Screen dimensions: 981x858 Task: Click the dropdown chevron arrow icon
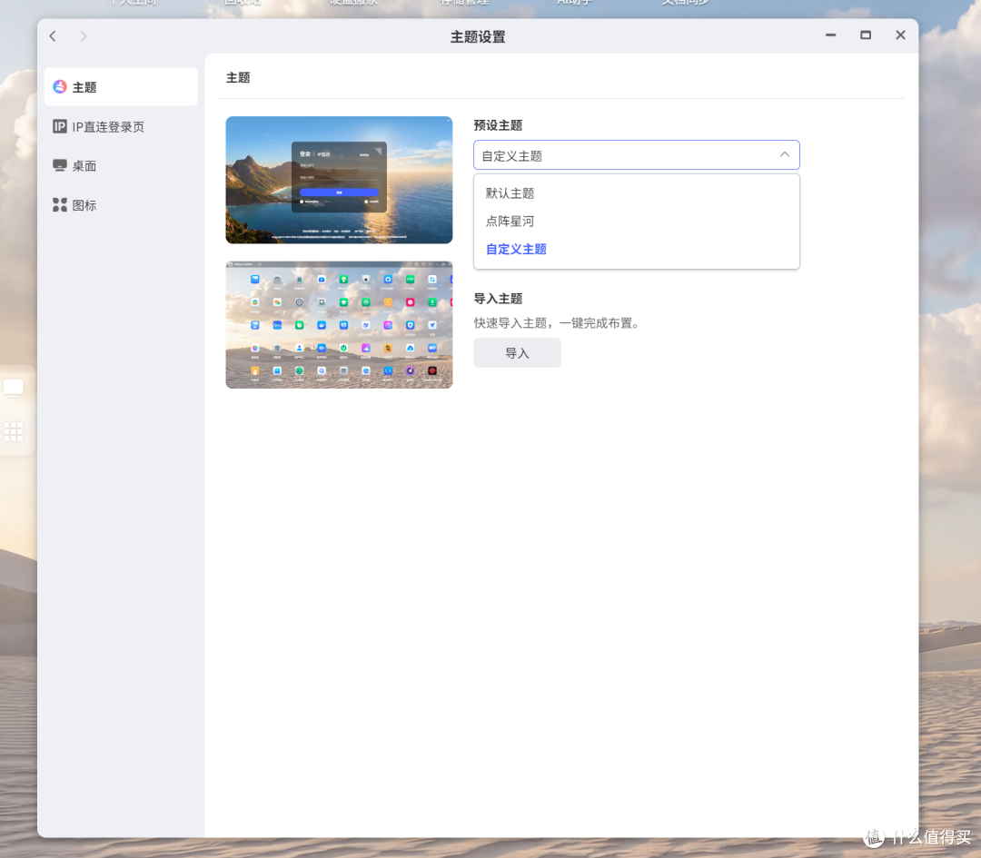pos(785,154)
